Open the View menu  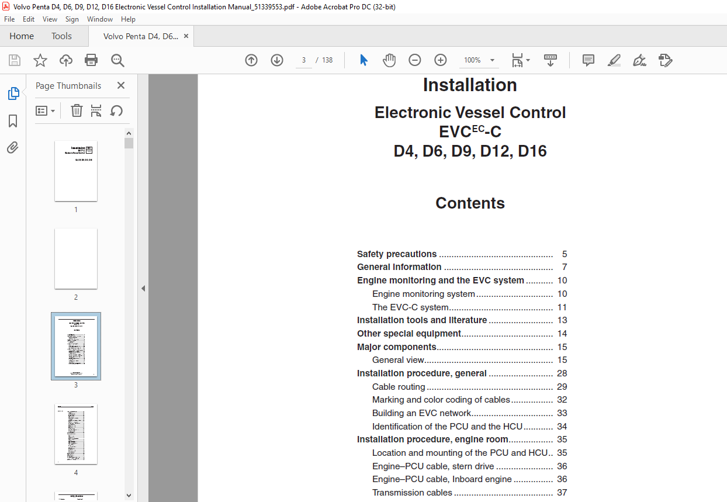click(50, 19)
